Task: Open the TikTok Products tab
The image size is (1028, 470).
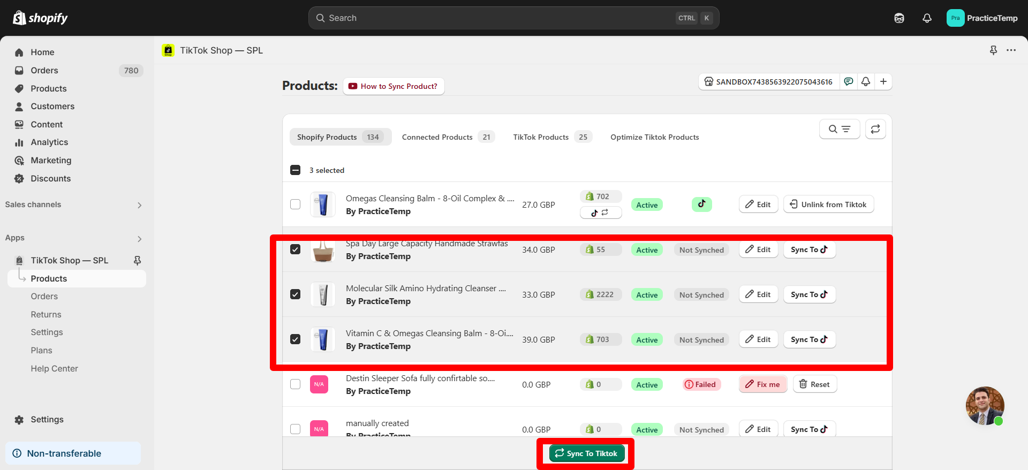Action: pos(551,137)
